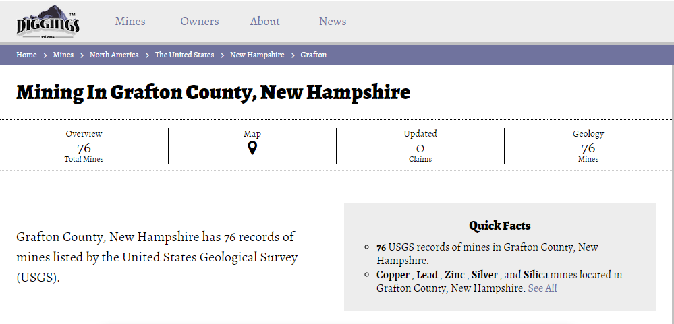The height and width of the screenshot is (324, 674).
Task: Click the Grafton breadcrumb item
Action: pos(314,55)
